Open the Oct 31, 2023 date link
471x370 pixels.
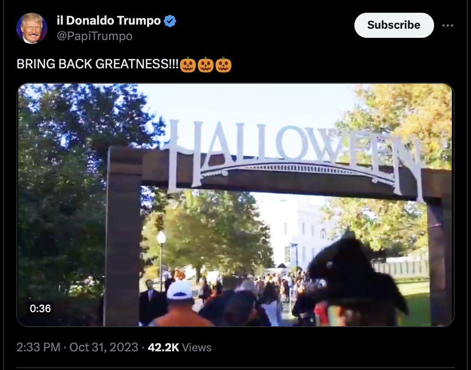104,347
